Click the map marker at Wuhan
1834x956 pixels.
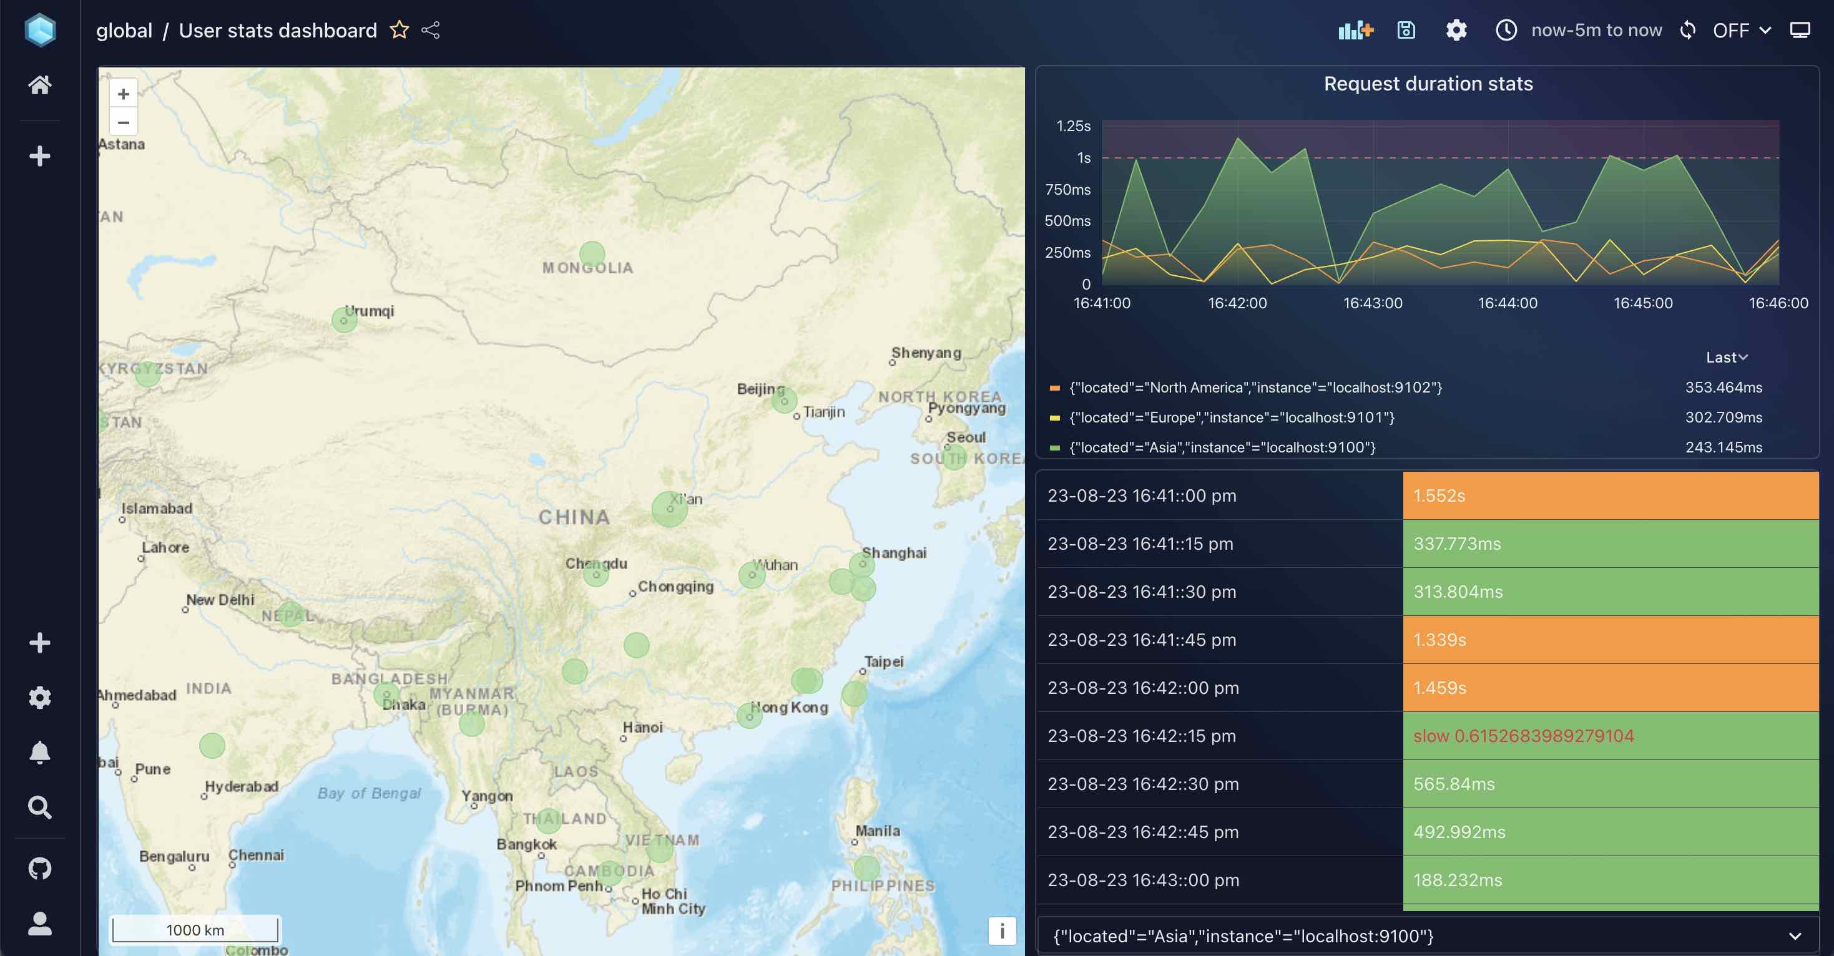(x=752, y=575)
